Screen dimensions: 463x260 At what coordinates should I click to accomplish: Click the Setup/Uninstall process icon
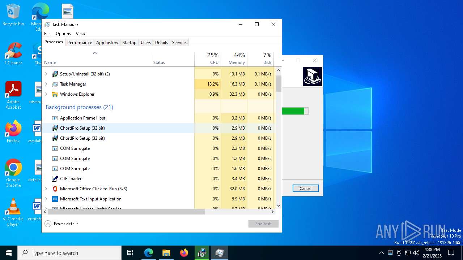click(55, 74)
